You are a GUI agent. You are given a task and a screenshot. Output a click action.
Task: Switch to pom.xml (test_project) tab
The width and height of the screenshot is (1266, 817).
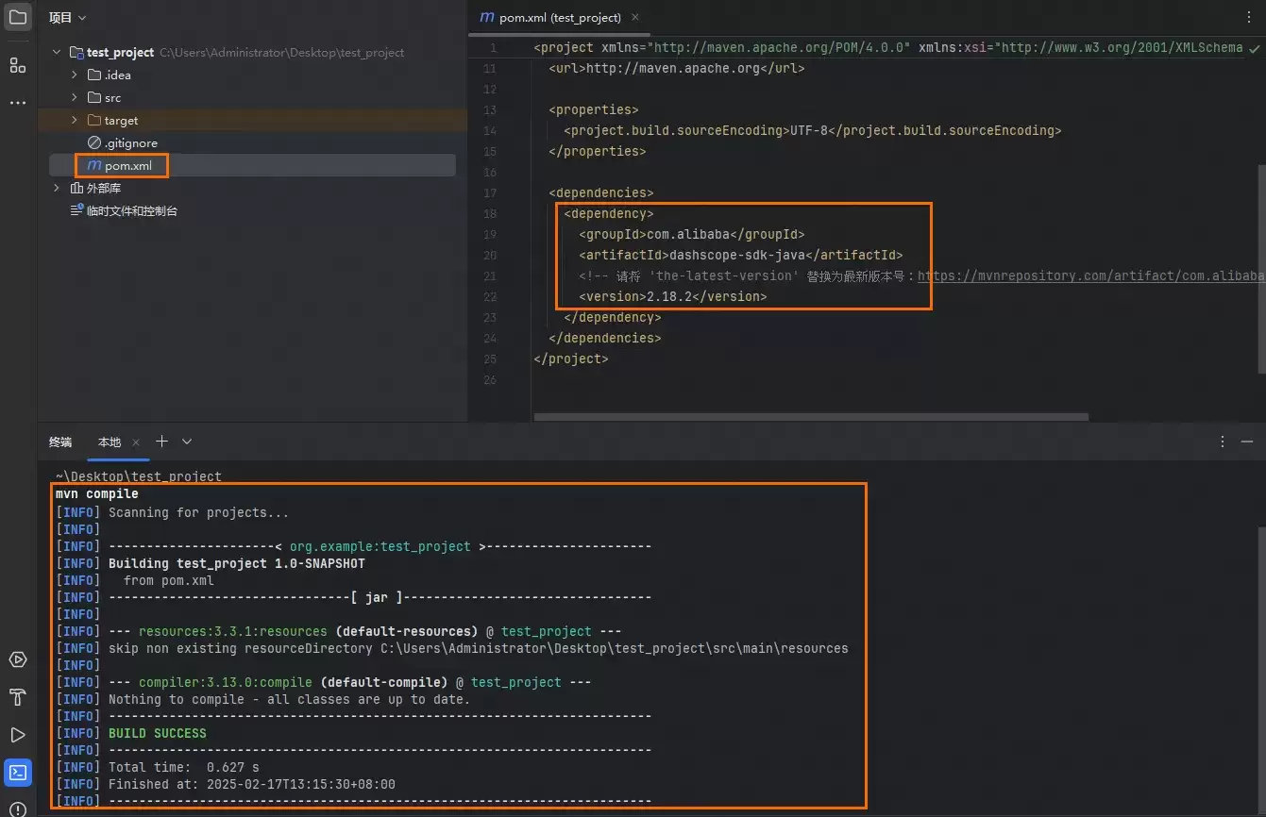[560, 17]
